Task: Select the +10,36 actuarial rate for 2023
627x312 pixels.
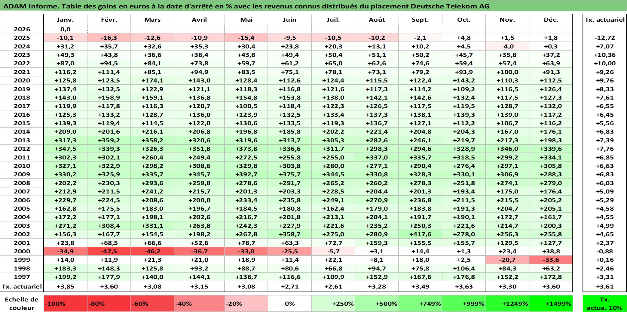Action: [x=604, y=55]
